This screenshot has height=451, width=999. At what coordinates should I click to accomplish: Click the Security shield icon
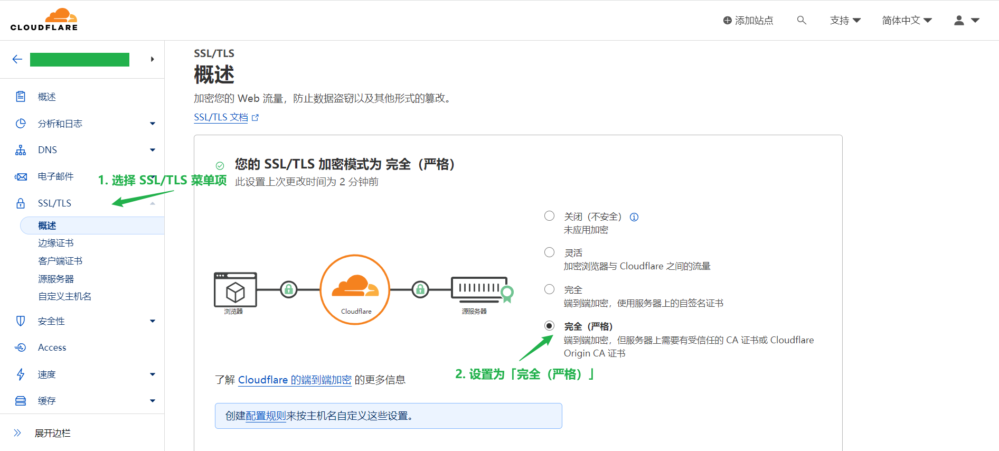click(21, 321)
